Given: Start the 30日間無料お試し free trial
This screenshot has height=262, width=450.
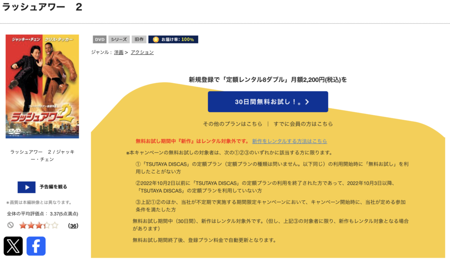Looking at the screenshot, I should (x=268, y=102).
